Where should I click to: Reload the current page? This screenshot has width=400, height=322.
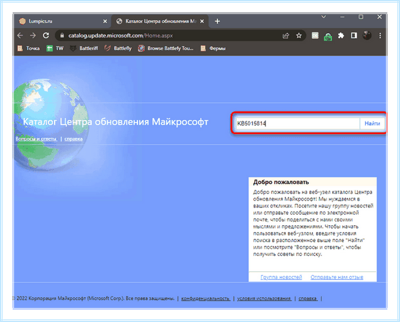pos(46,35)
